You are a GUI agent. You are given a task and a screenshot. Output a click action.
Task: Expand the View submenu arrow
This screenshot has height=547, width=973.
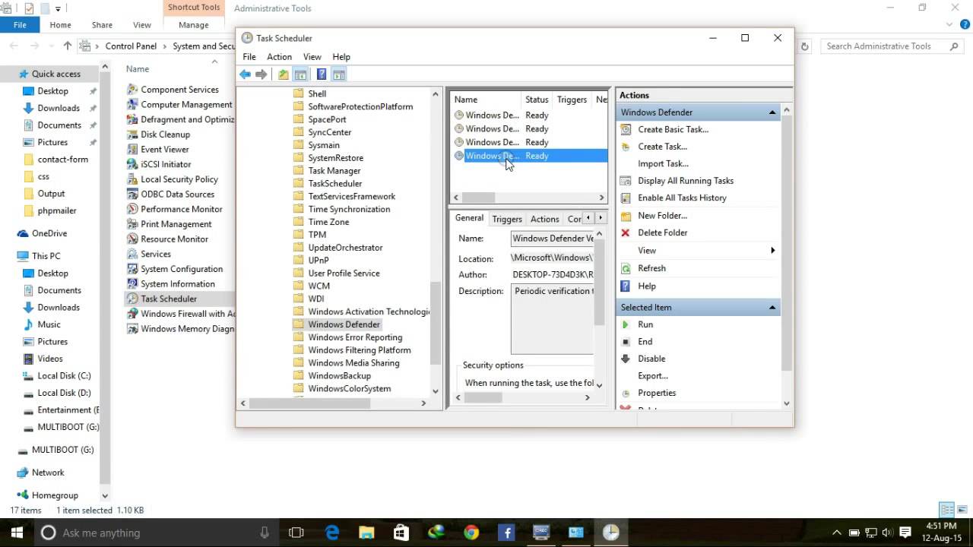pyautogui.click(x=773, y=251)
